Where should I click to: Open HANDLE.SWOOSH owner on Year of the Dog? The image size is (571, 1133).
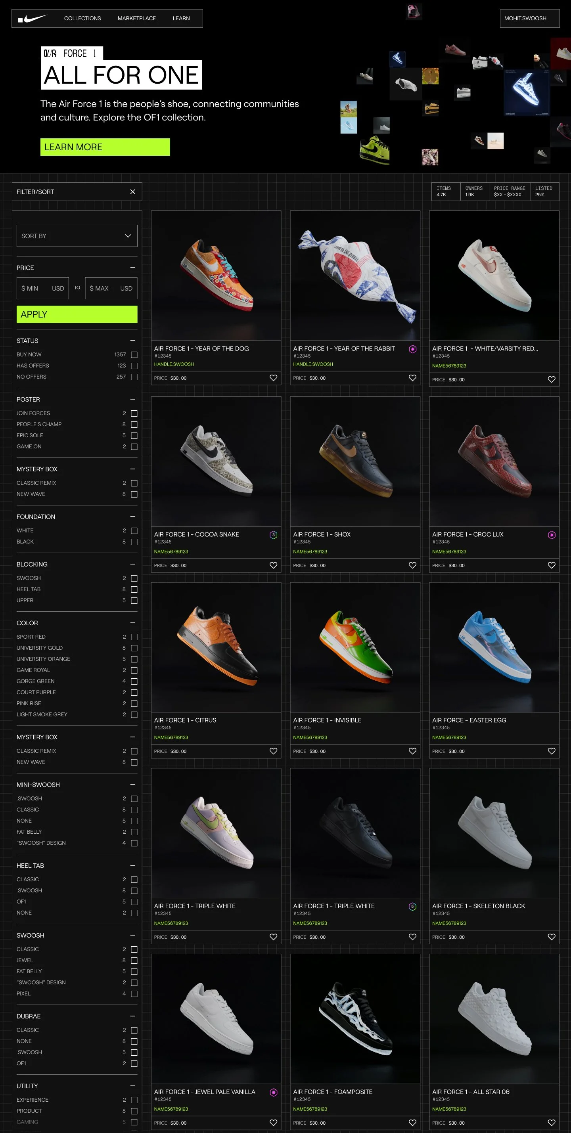[x=174, y=364]
